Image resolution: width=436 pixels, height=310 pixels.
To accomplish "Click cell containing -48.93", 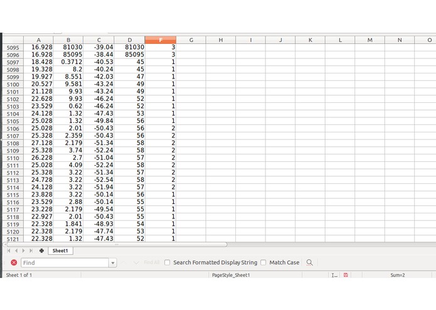I will pyautogui.click(x=98, y=224).
